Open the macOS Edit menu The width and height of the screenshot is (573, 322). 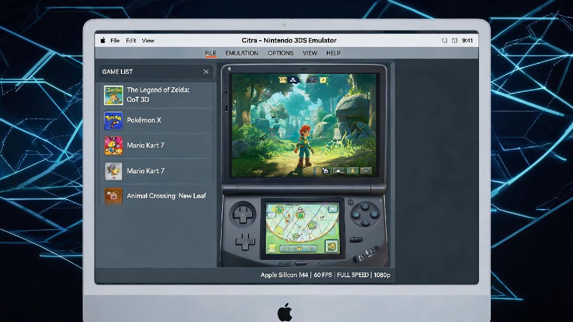pyautogui.click(x=131, y=40)
